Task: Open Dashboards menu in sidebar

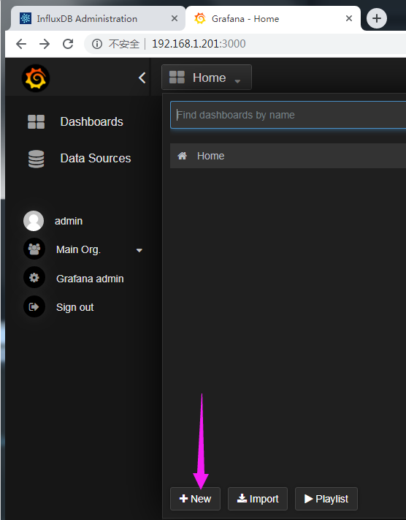Action: 92,121
